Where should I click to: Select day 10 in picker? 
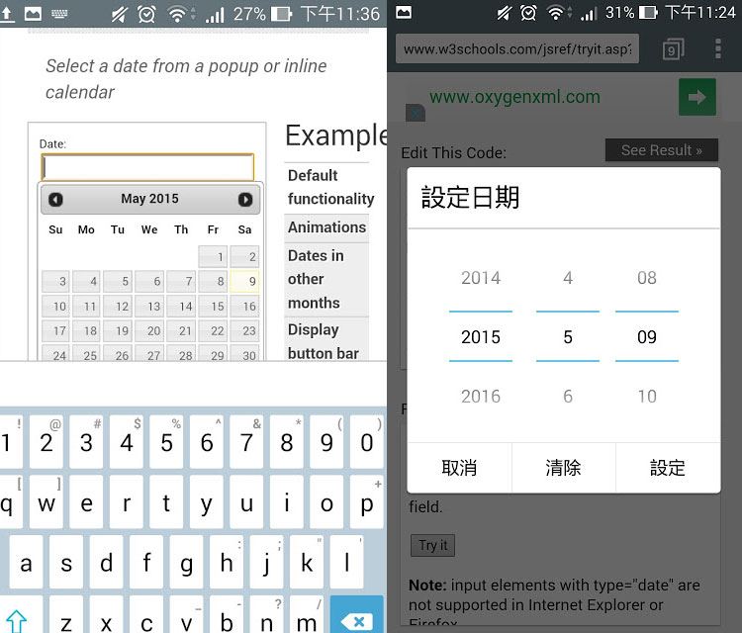(647, 396)
